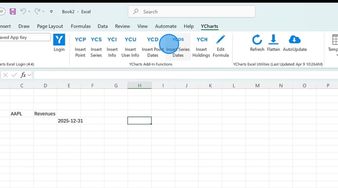The image size is (338, 188).
Task: Select column H header
Action: click(x=139, y=86)
